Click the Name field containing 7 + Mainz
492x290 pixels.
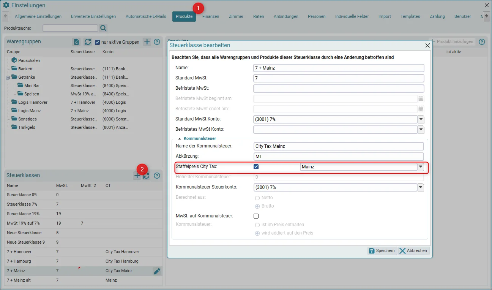pyautogui.click(x=339, y=68)
